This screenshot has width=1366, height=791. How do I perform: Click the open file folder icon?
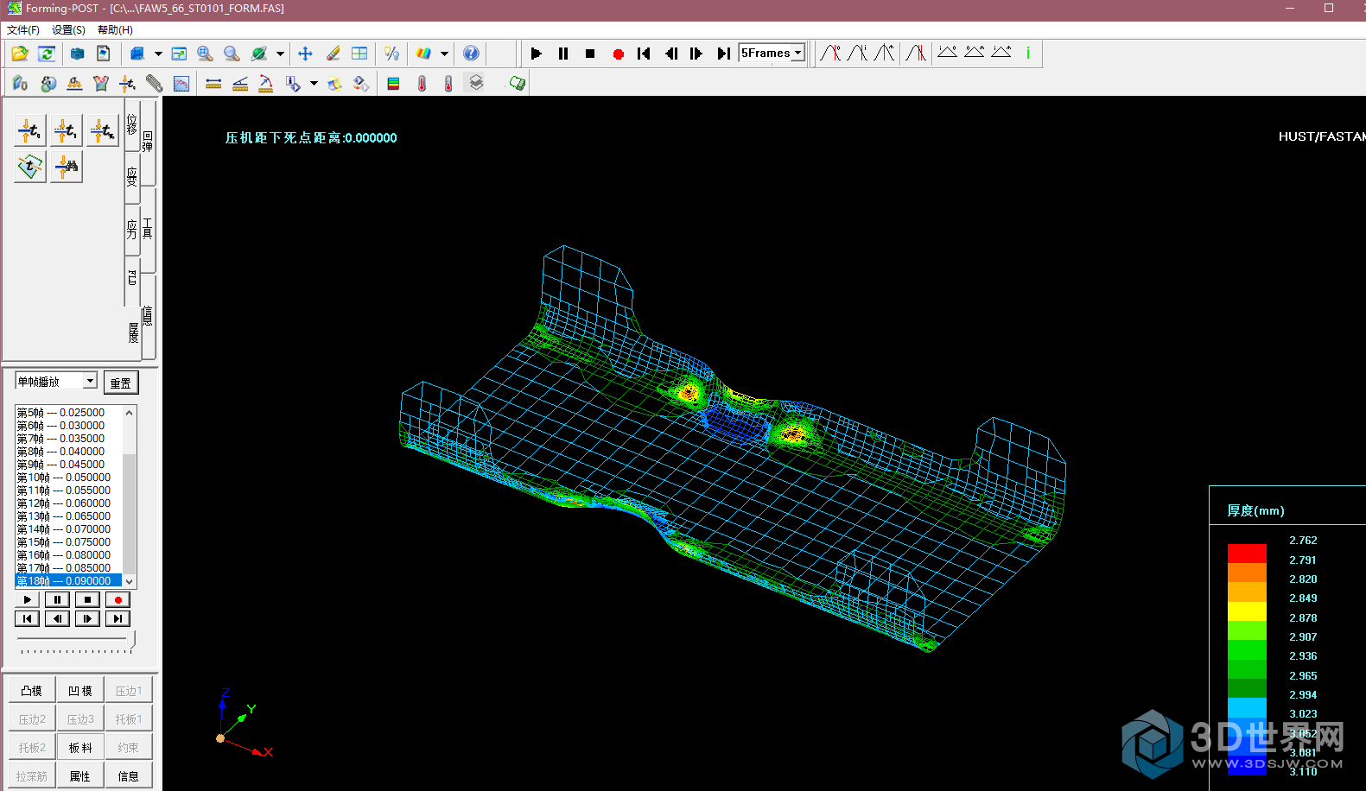[20, 54]
